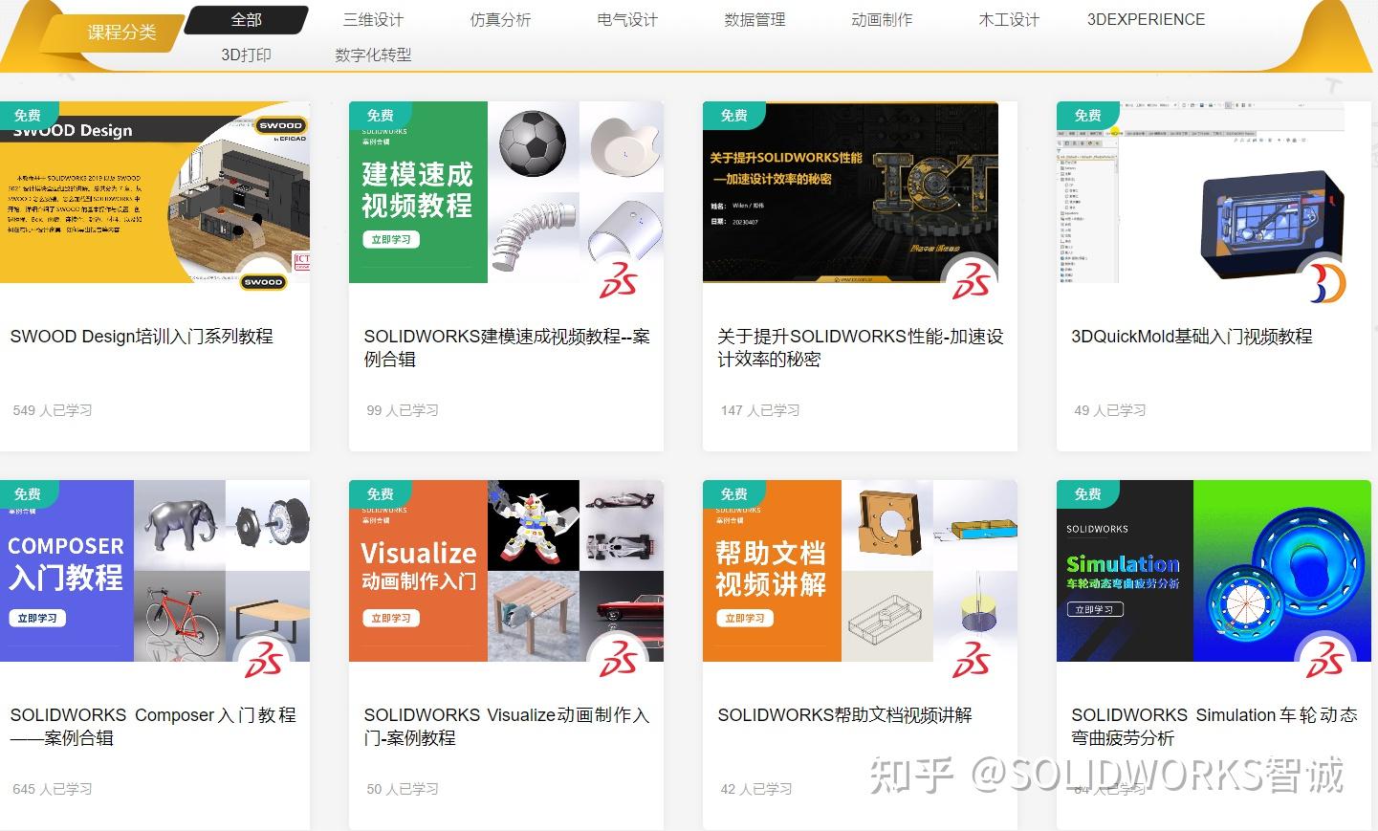Open the 数字化转型 category

tap(374, 55)
